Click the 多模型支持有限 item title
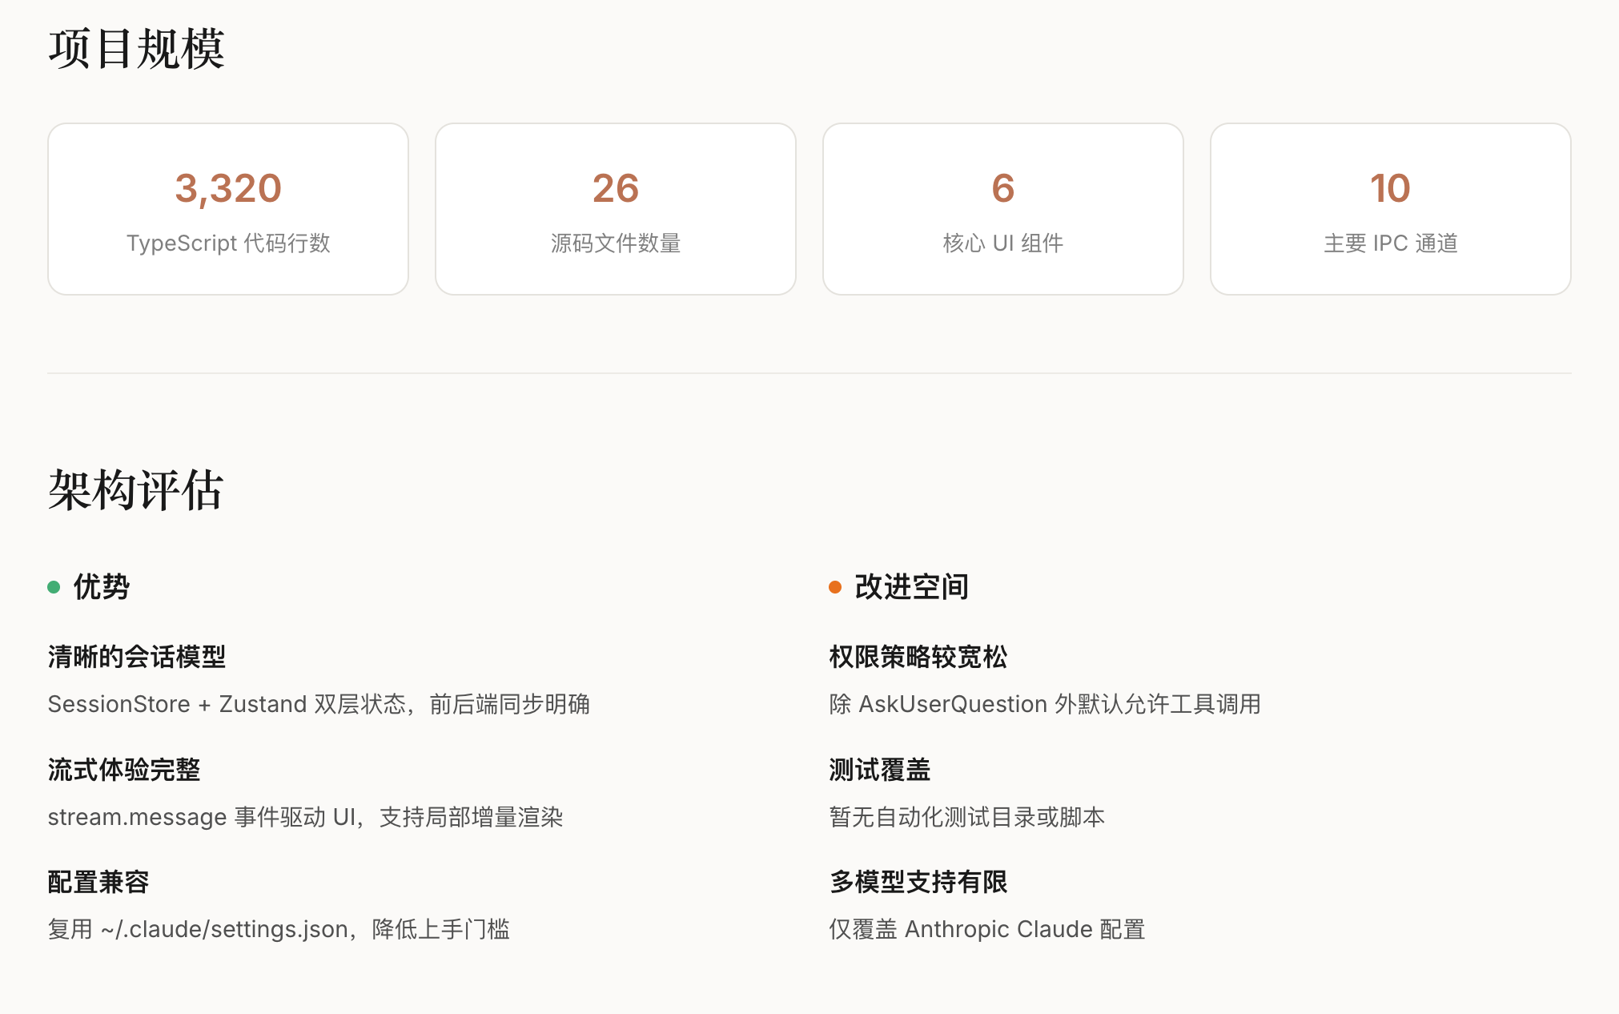The width and height of the screenshot is (1619, 1014). point(918,882)
